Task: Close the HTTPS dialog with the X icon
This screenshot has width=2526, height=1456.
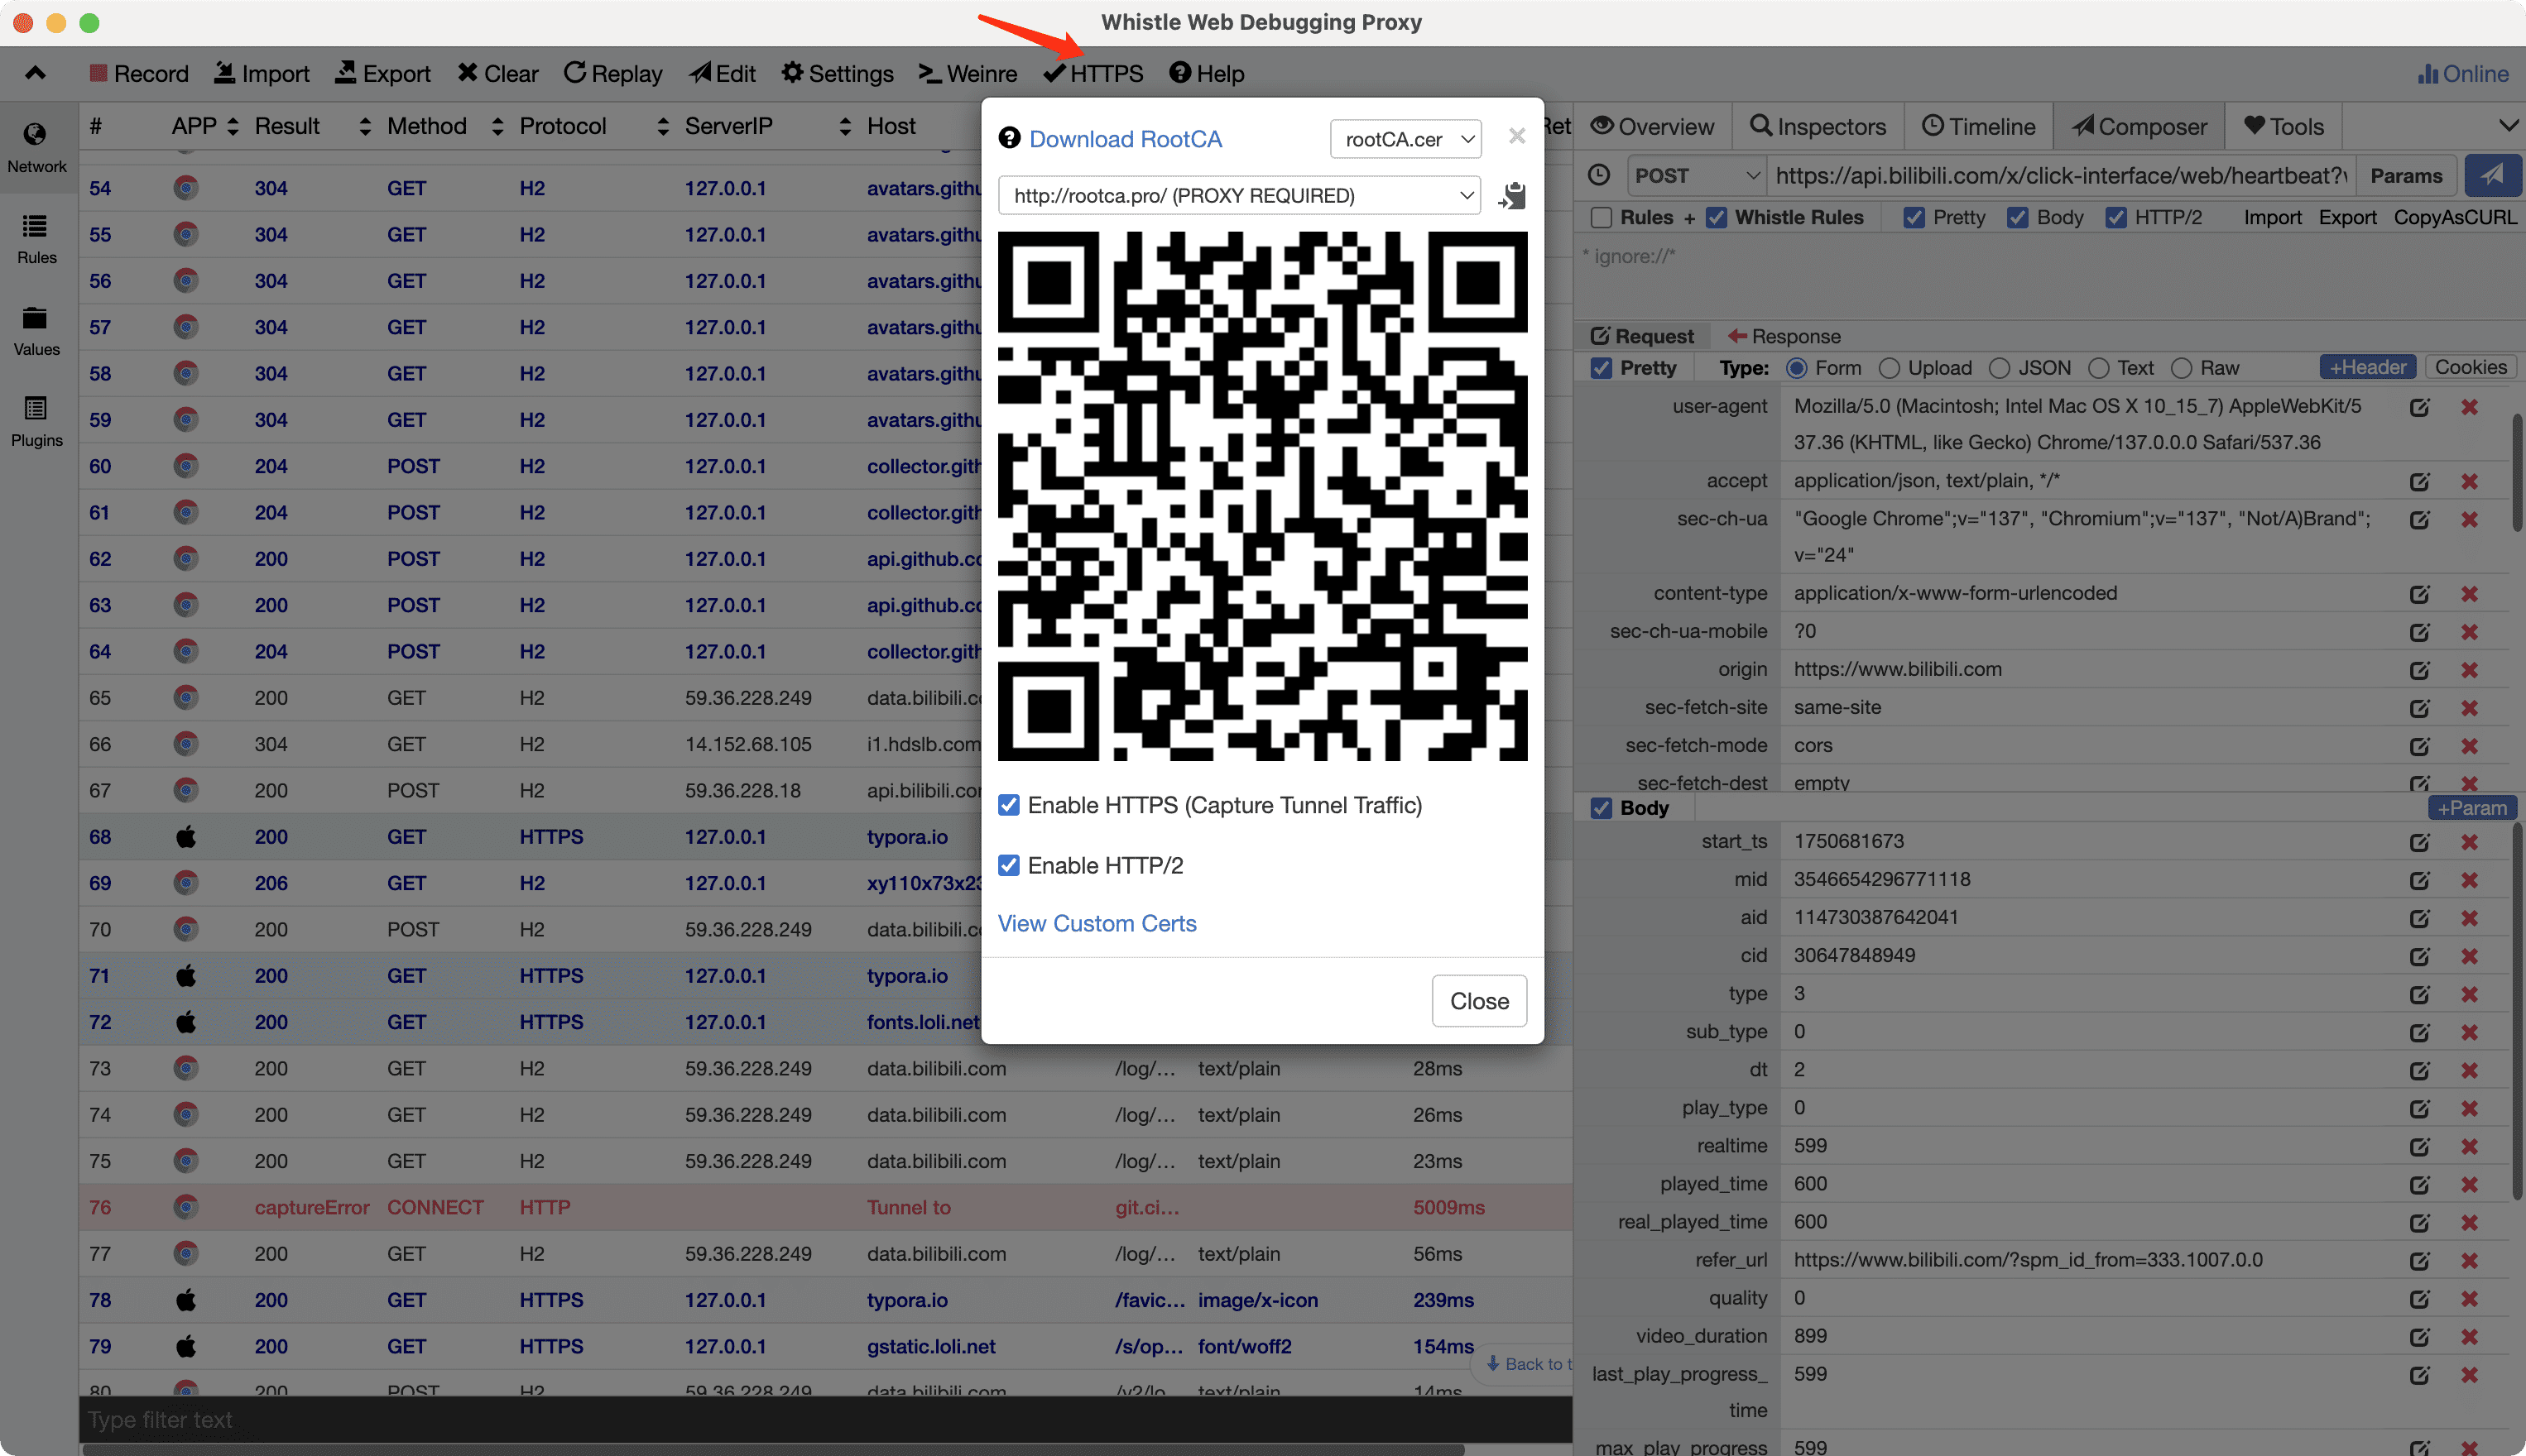Action: (1516, 136)
